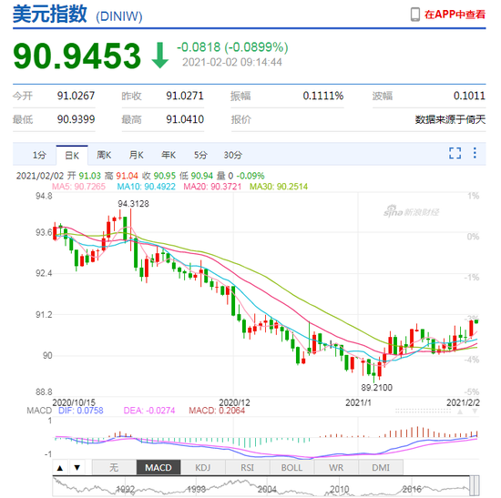The width and height of the screenshot is (501, 498).
Task: Click the 2020/12 date axis label
Action: click(234, 402)
